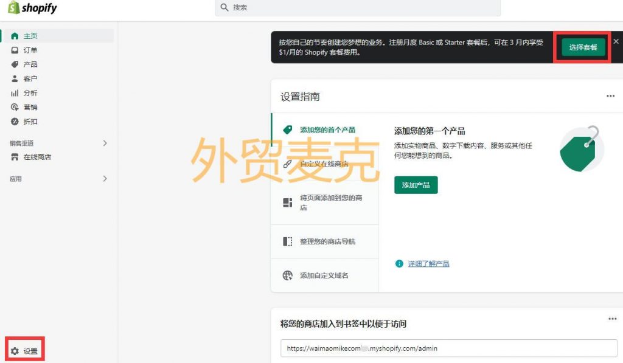The image size is (623, 363).
Task: Expand 应用 apps chevron
Action: click(105, 179)
